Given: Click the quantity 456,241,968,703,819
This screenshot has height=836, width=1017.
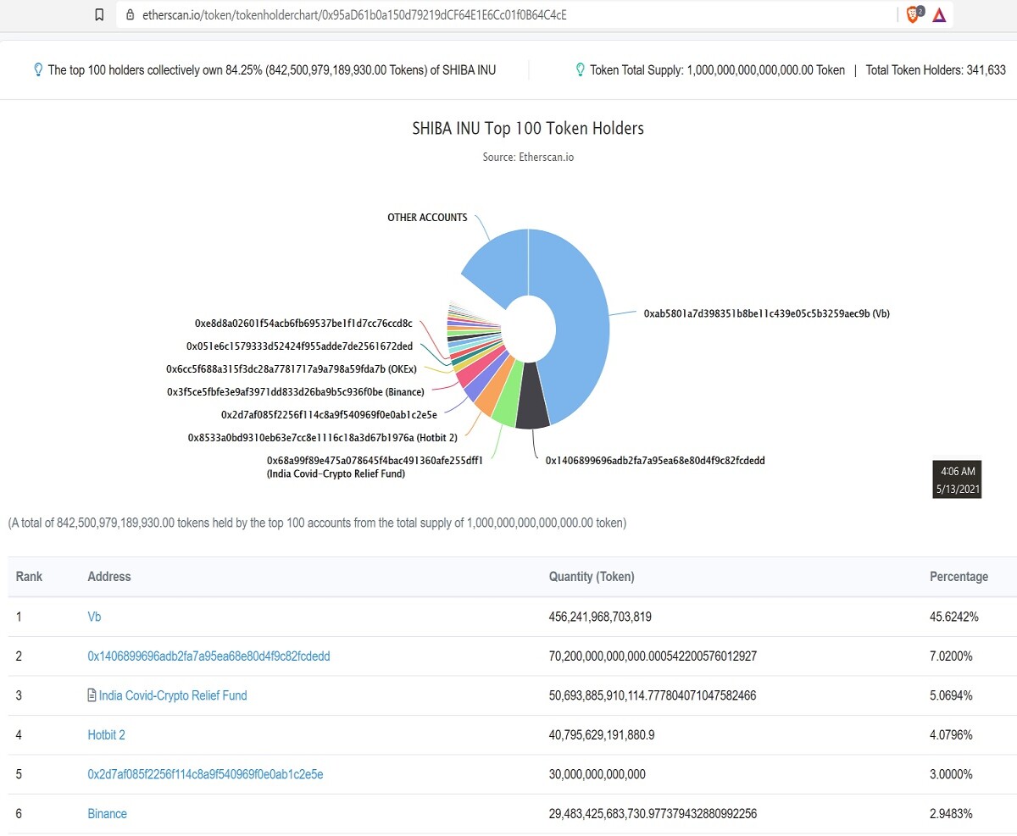Looking at the screenshot, I should click(600, 617).
